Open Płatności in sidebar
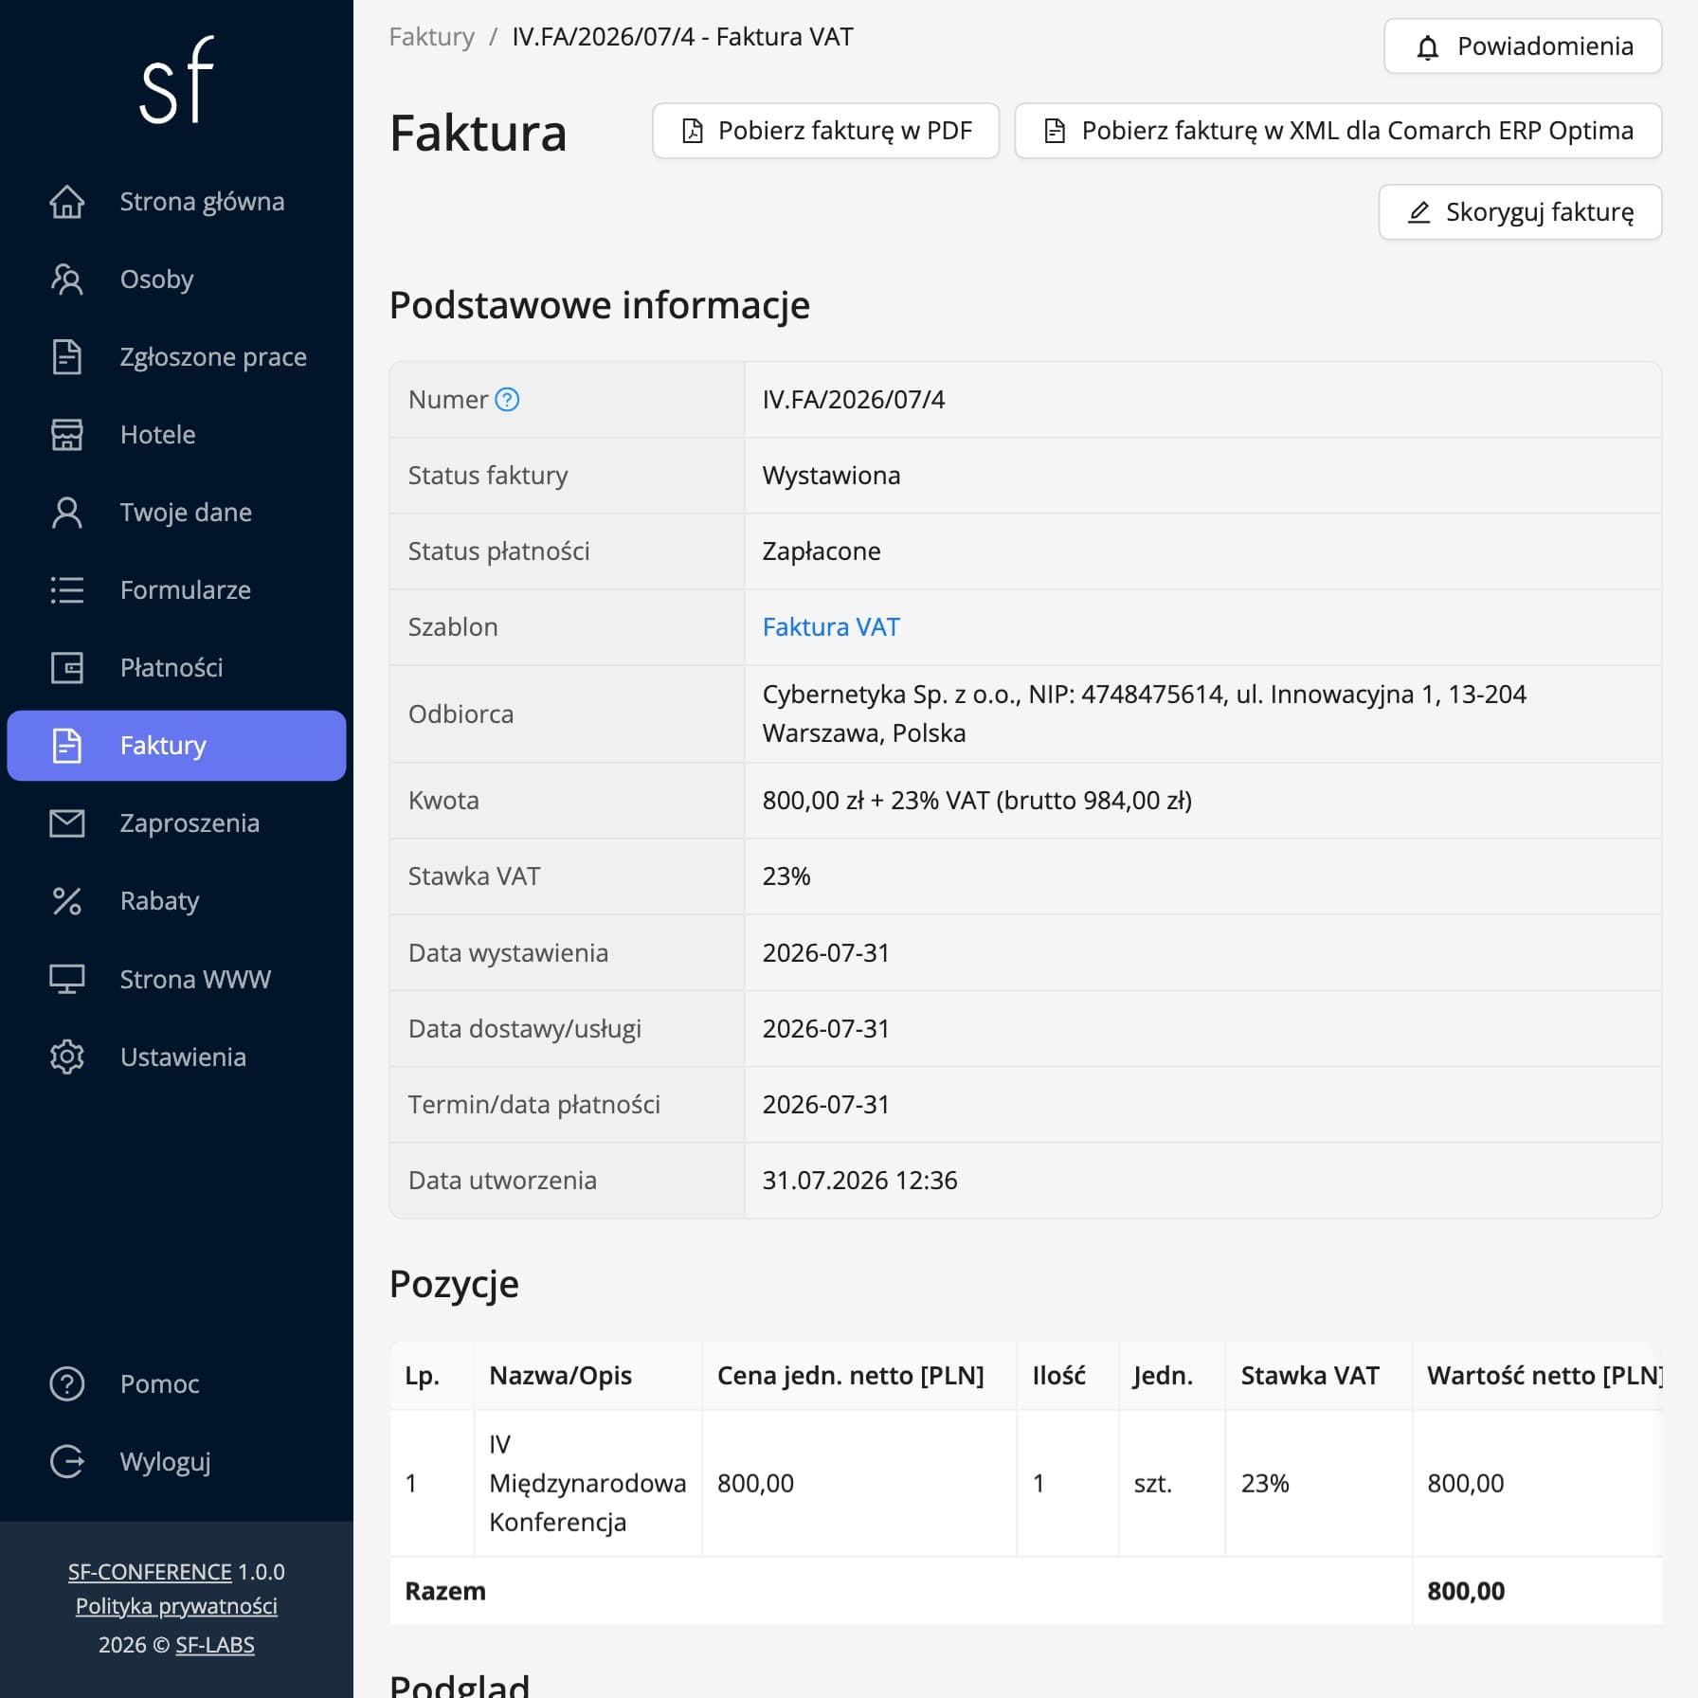Viewport: 1698px width, 1698px height. 176,668
